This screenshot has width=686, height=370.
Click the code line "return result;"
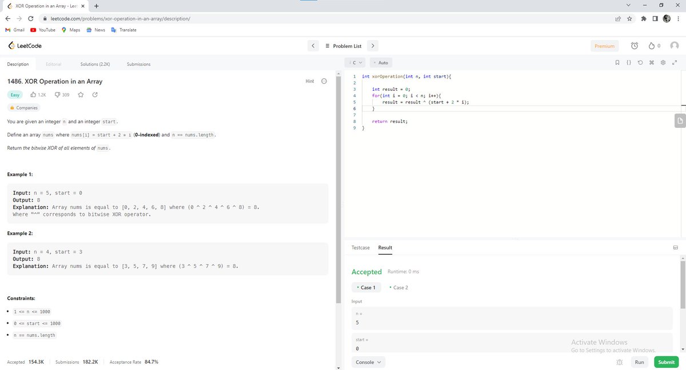click(x=390, y=122)
